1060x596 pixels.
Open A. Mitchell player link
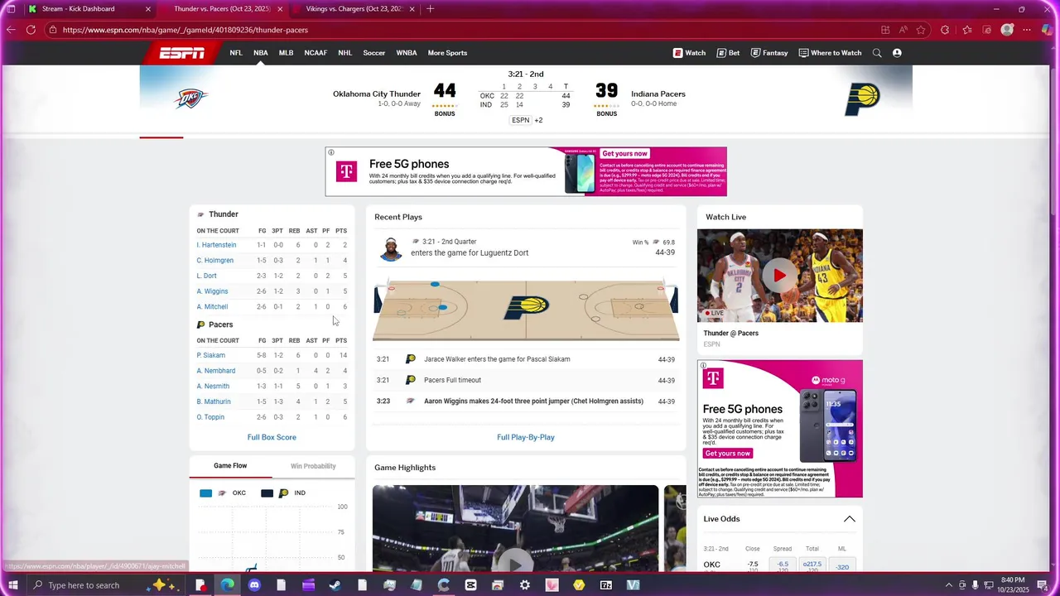click(212, 307)
